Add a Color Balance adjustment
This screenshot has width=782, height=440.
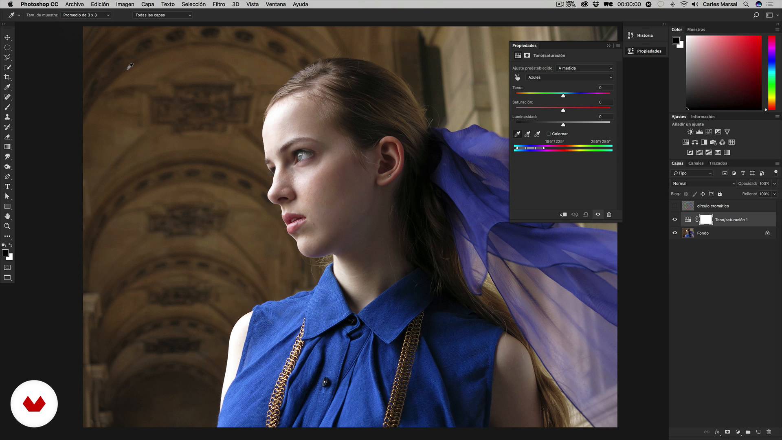(695, 142)
